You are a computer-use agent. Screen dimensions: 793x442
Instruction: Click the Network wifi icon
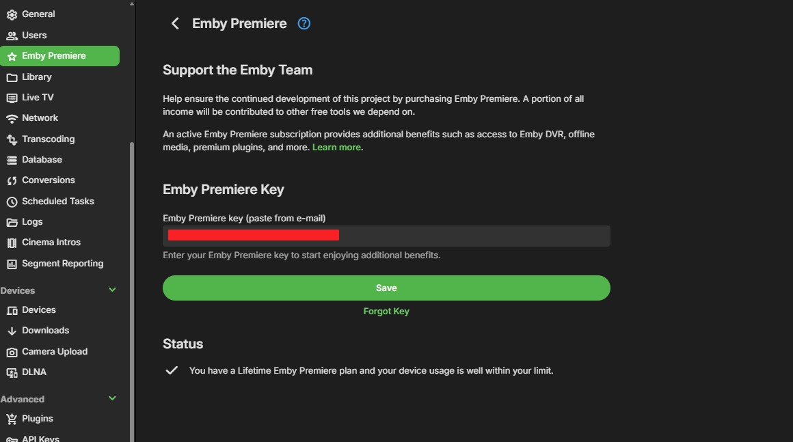point(12,118)
